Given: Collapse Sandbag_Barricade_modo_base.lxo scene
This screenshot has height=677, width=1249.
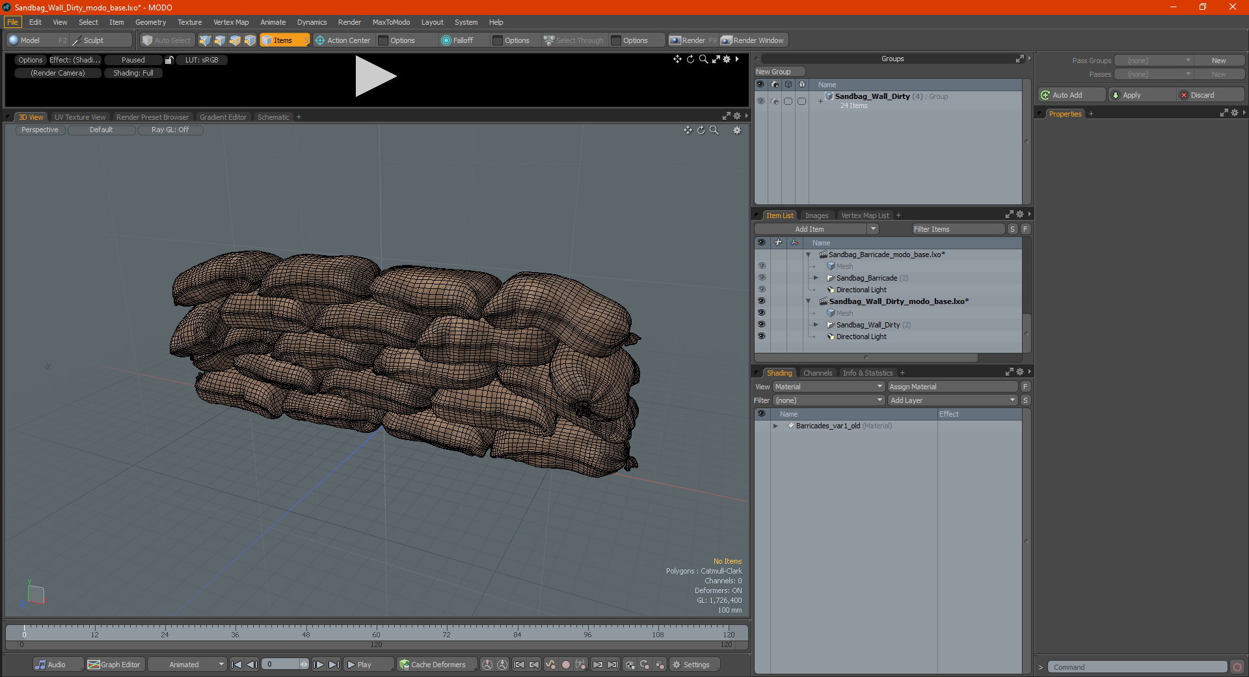Looking at the screenshot, I should pyautogui.click(x=809, y=255).
